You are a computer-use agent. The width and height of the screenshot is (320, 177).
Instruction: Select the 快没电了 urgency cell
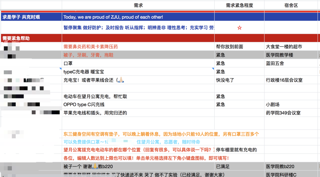225,80
